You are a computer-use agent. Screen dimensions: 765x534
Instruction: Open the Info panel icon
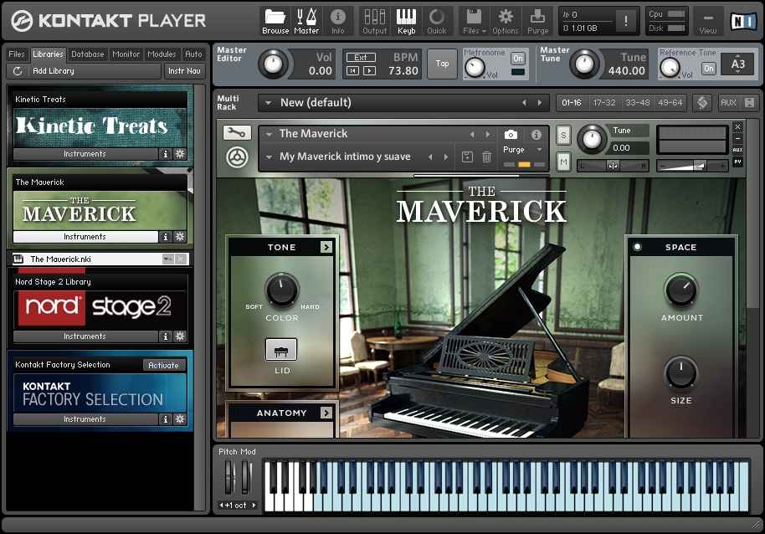pyautogui.click(x=337, y=22)
